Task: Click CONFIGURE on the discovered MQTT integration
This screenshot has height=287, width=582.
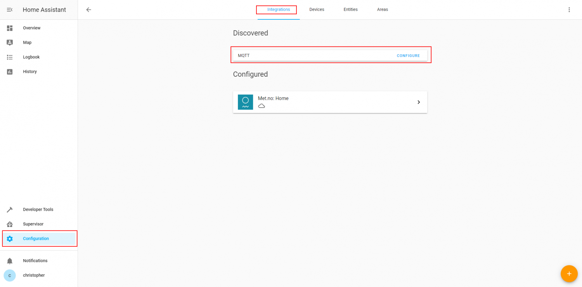Action: pyautogui.click(x=408, y=55)
